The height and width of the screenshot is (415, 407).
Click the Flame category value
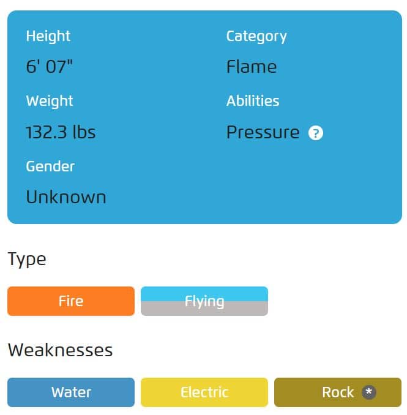pos(252,67)
